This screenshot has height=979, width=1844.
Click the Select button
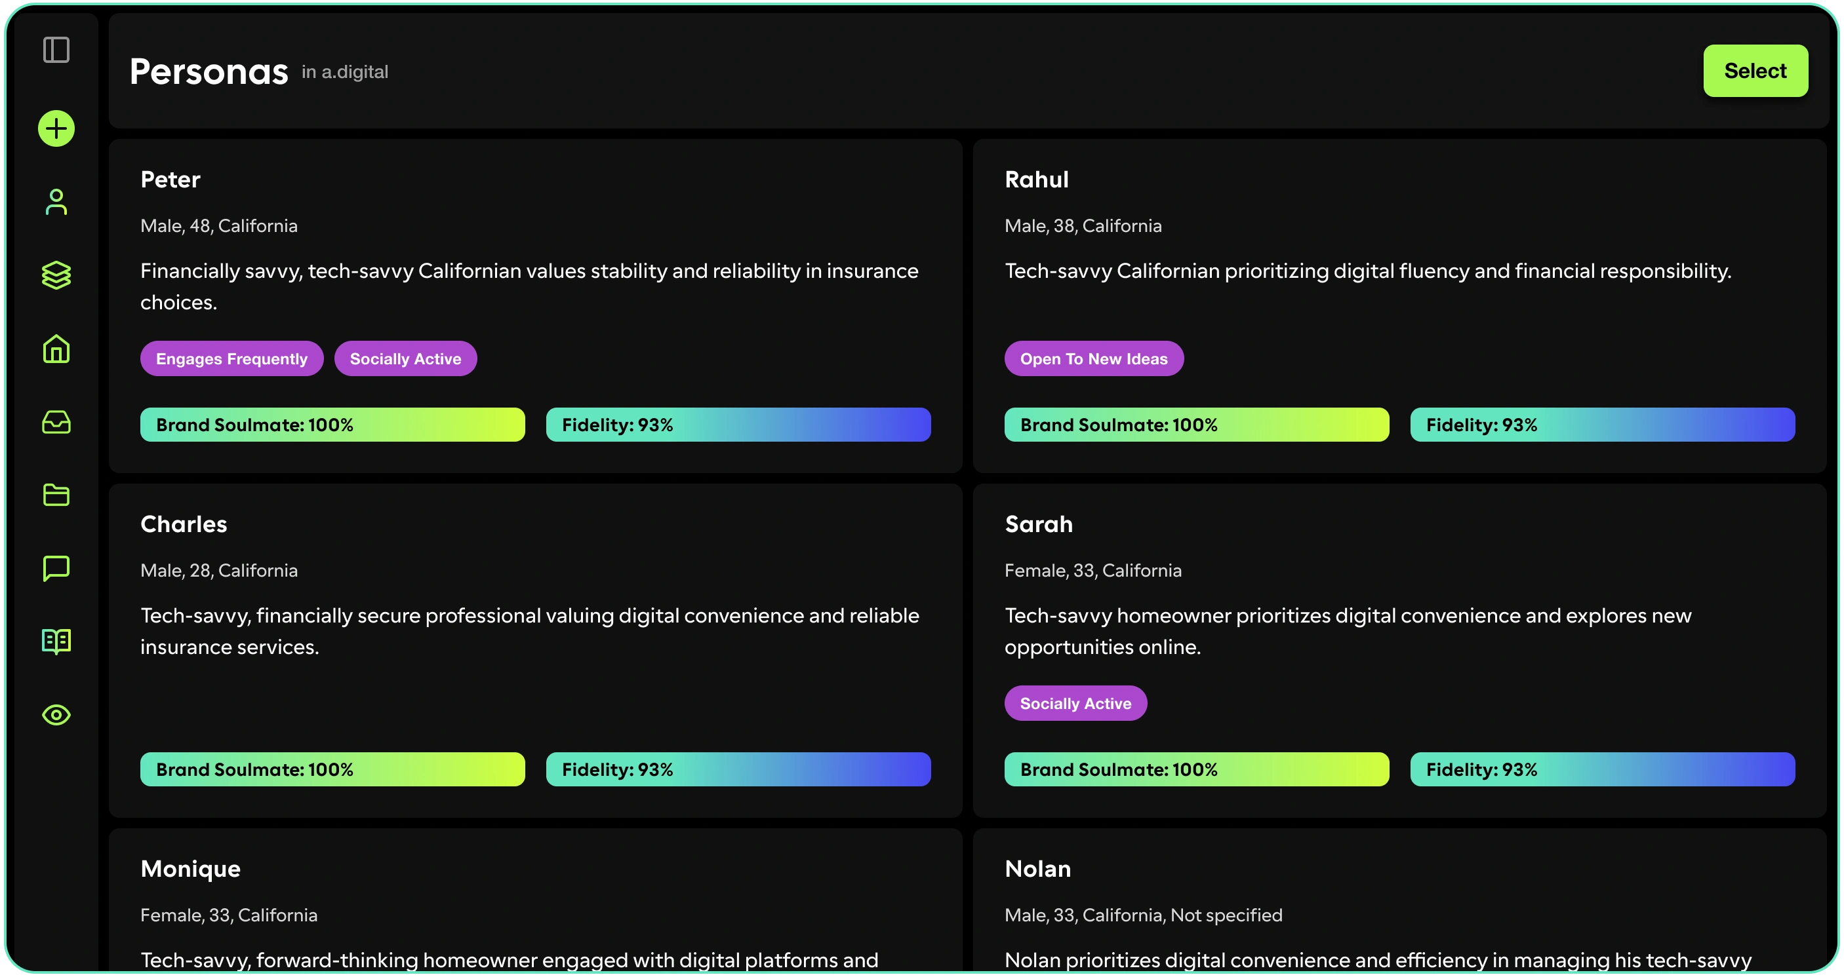1755,70
